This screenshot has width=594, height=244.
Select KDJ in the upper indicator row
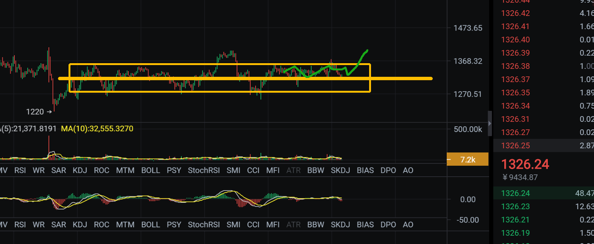click(x=80, y=170)
